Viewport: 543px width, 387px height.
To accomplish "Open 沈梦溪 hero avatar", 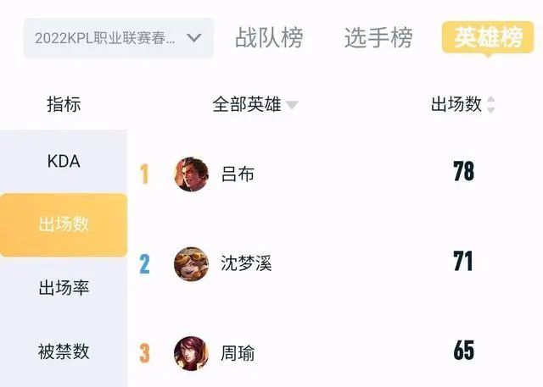I will 191,263.
